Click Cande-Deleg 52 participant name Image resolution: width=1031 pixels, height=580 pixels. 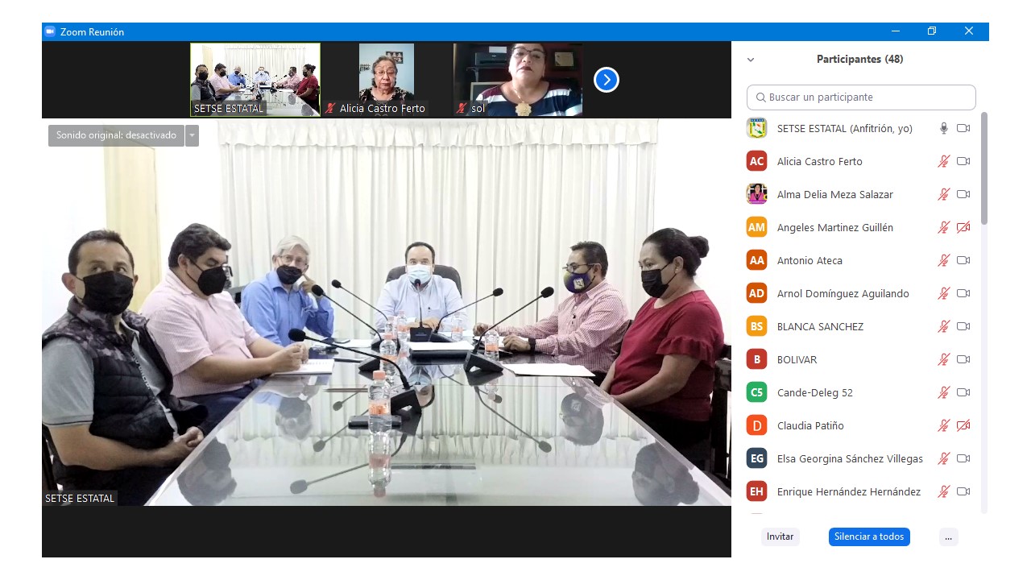point(814,392)
